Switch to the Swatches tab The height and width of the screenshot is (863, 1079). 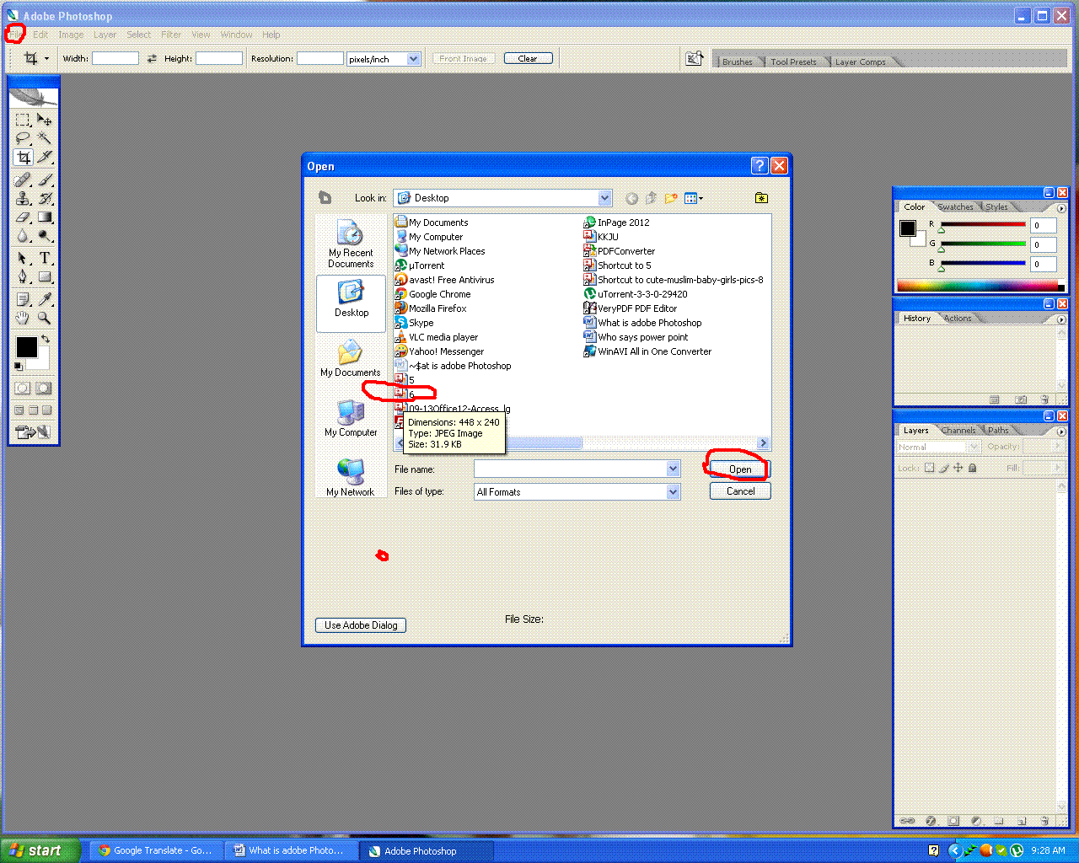point(955,207)
